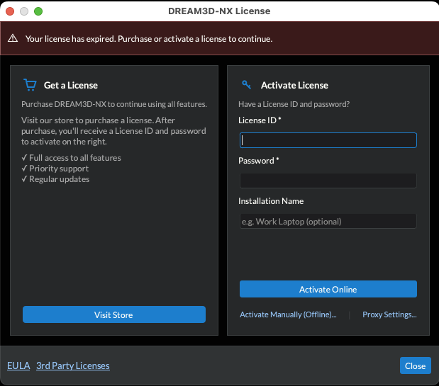Image resolution: width=439 pixels, height=386 pixels.
Task: Click the 'Priority support' line
Action: (x=55, y=169)
